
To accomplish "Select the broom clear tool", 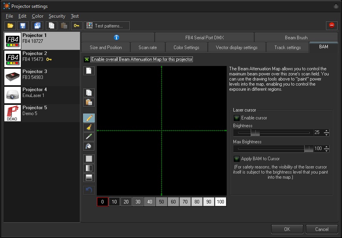I will point(89,127).
